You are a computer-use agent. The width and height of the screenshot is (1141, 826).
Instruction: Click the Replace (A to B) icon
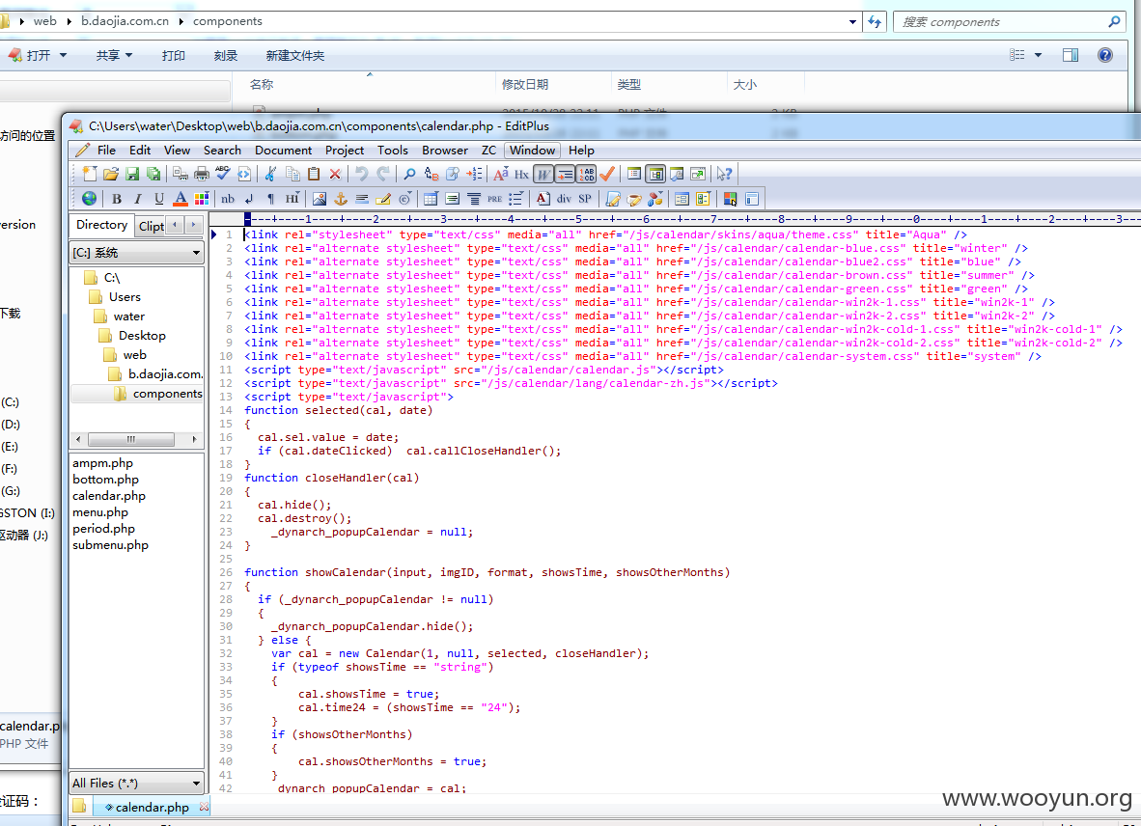click(431, 174)
